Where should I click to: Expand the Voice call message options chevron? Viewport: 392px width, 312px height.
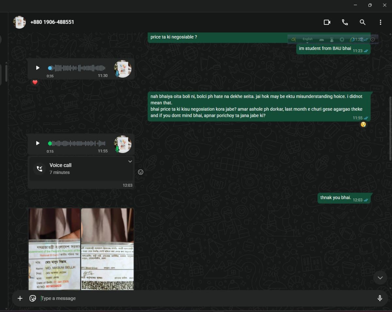130,162
